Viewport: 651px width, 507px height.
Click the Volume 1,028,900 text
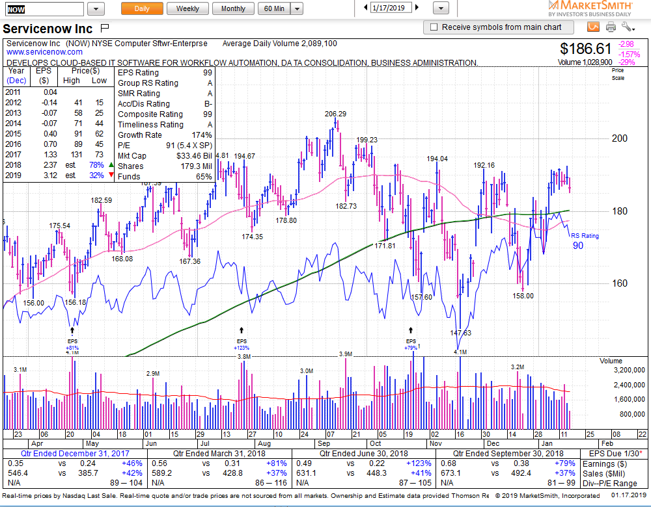[x=585, y=62]
